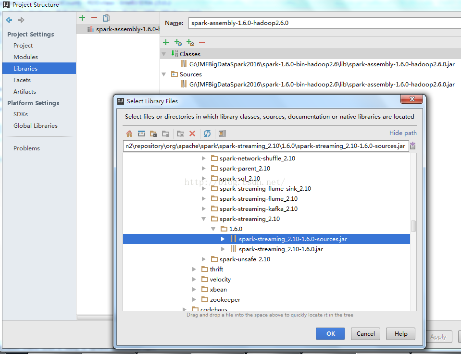Select spark-assembly-1.6.0 library in list
Screen dimensions: 461x354
point(118,29)
